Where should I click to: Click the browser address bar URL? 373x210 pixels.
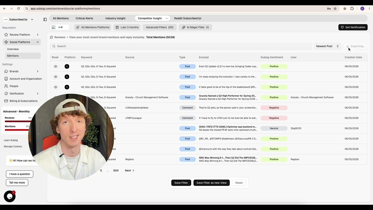tap(65, 8)
